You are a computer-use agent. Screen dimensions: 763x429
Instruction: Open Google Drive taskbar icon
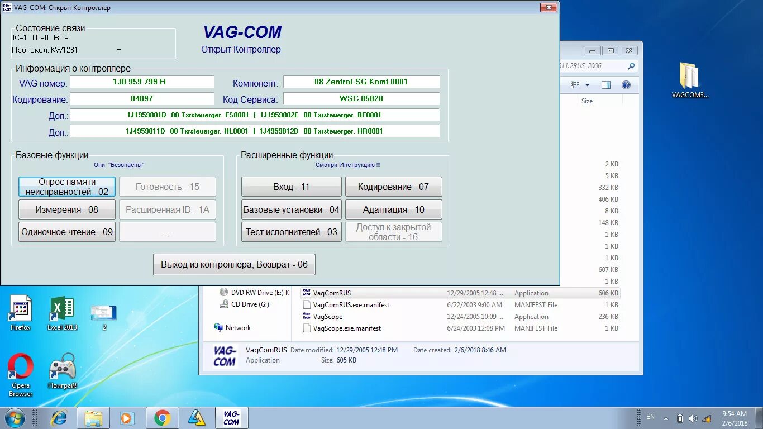(197, 418)
